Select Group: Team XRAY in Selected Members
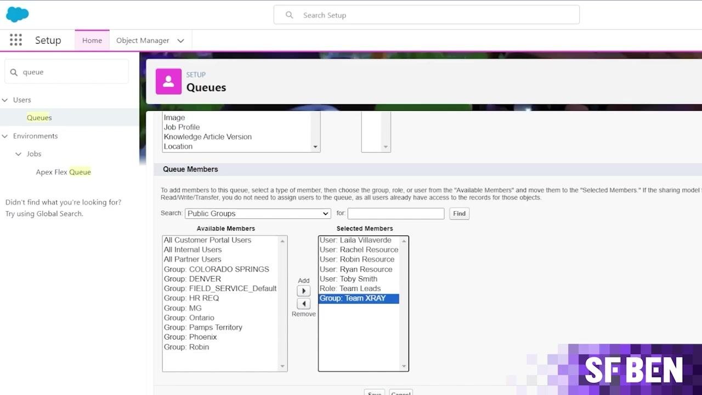Screen dimensions: 702x395 pos(359,298)
